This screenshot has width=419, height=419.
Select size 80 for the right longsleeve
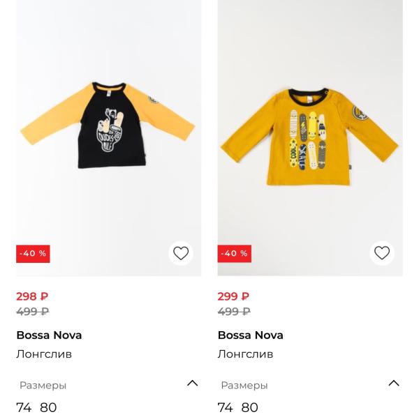click(249, 408)
